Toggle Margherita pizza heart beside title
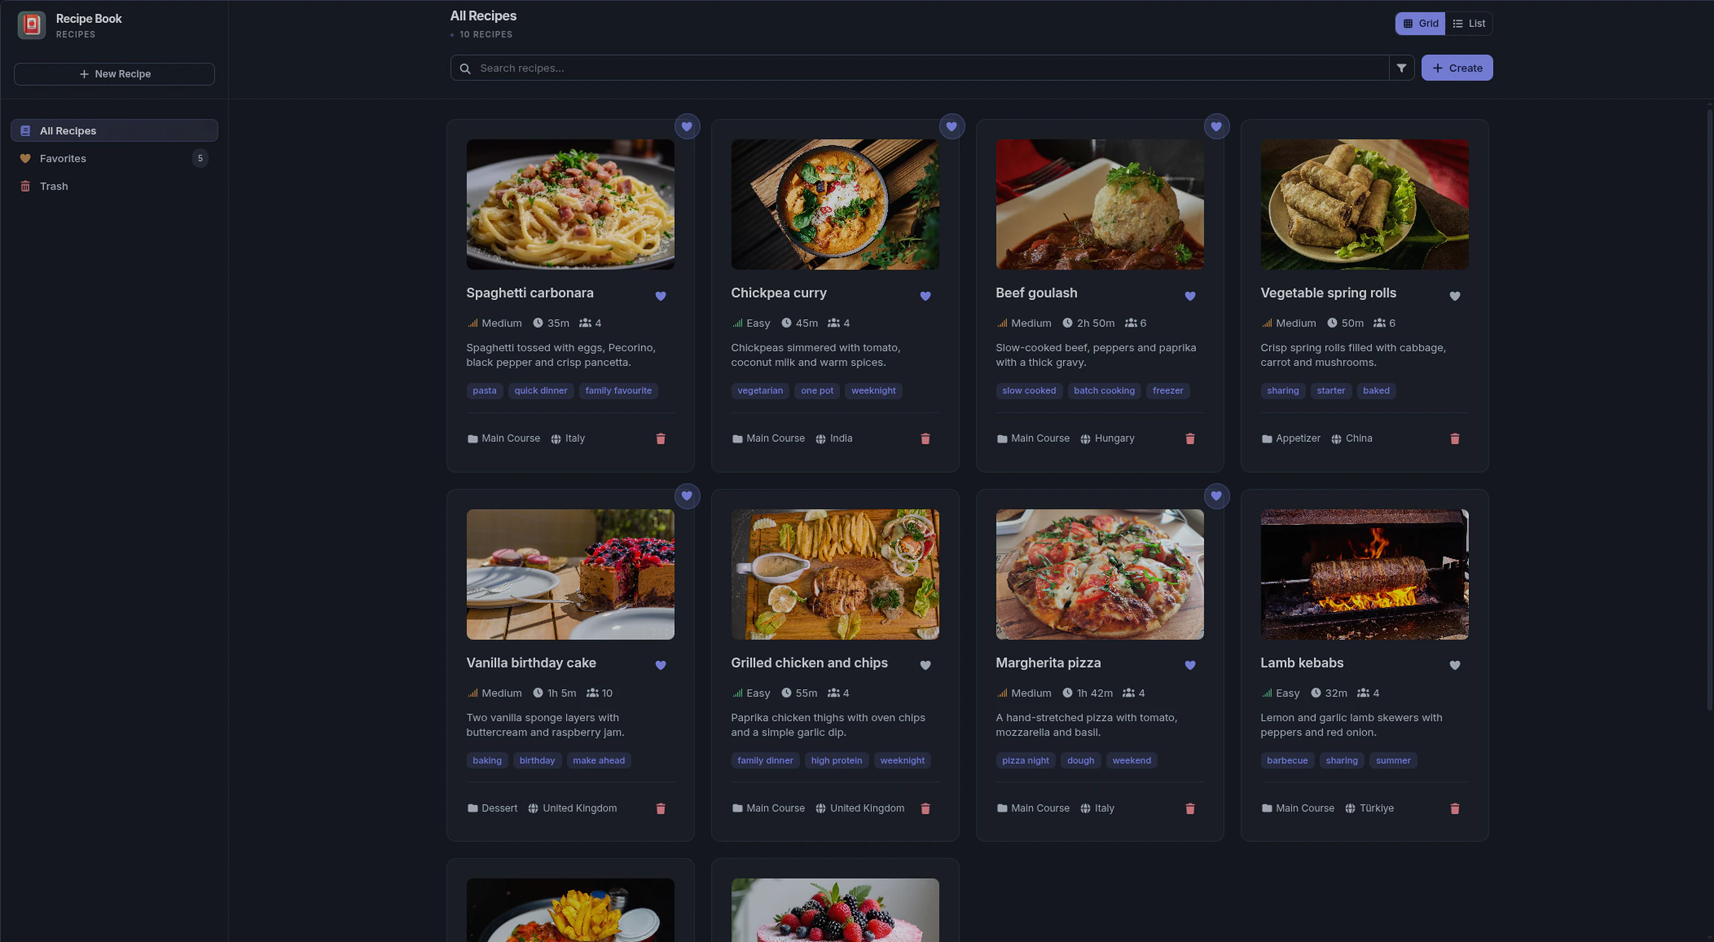This screenshot has height=942, width=1714. point(1190,665)
